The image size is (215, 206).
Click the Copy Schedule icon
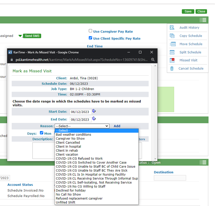pyautogui.click(x=172, y=36)
